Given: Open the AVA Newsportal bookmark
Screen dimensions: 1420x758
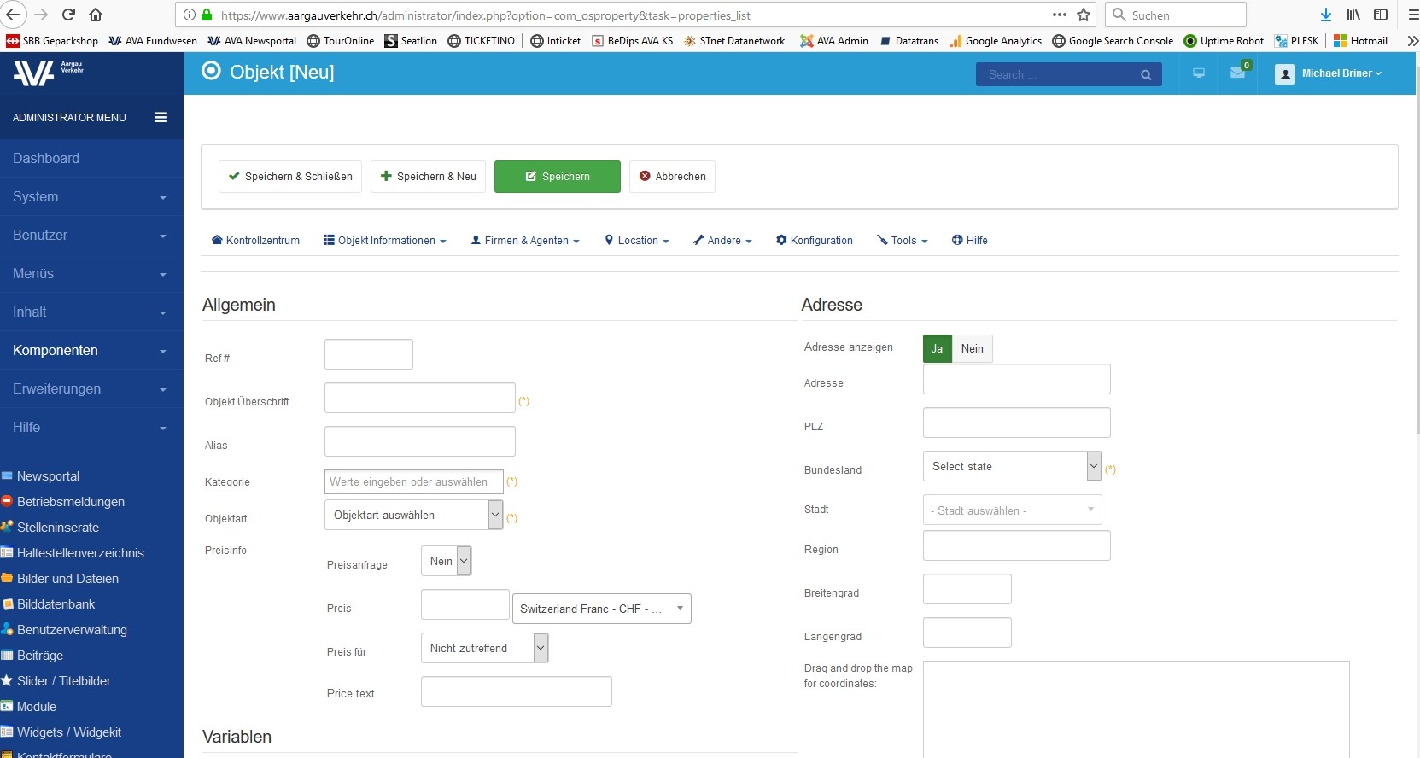Looking at the screenshot, I should 252,41.
